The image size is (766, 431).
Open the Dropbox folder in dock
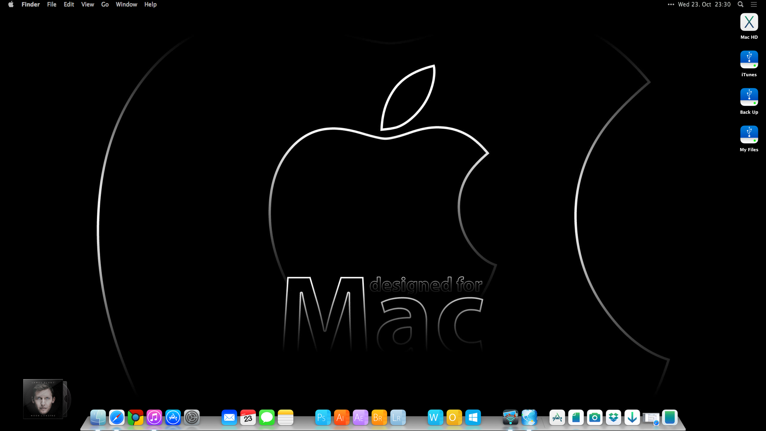[614, 417]
